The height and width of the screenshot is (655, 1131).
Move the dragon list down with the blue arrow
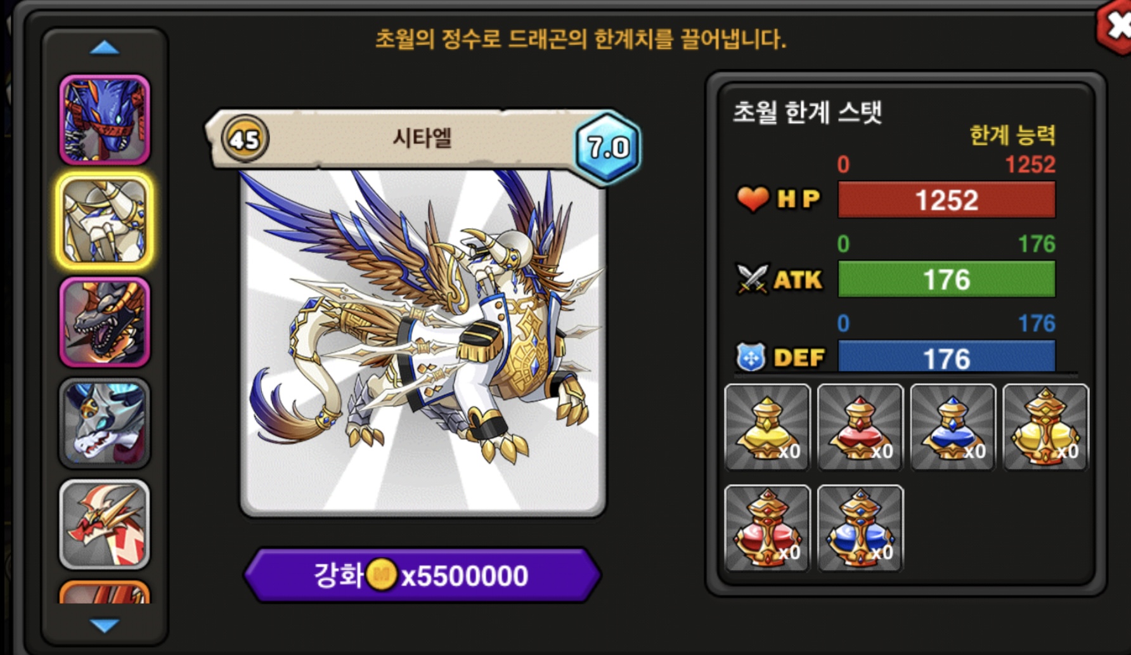105,626
